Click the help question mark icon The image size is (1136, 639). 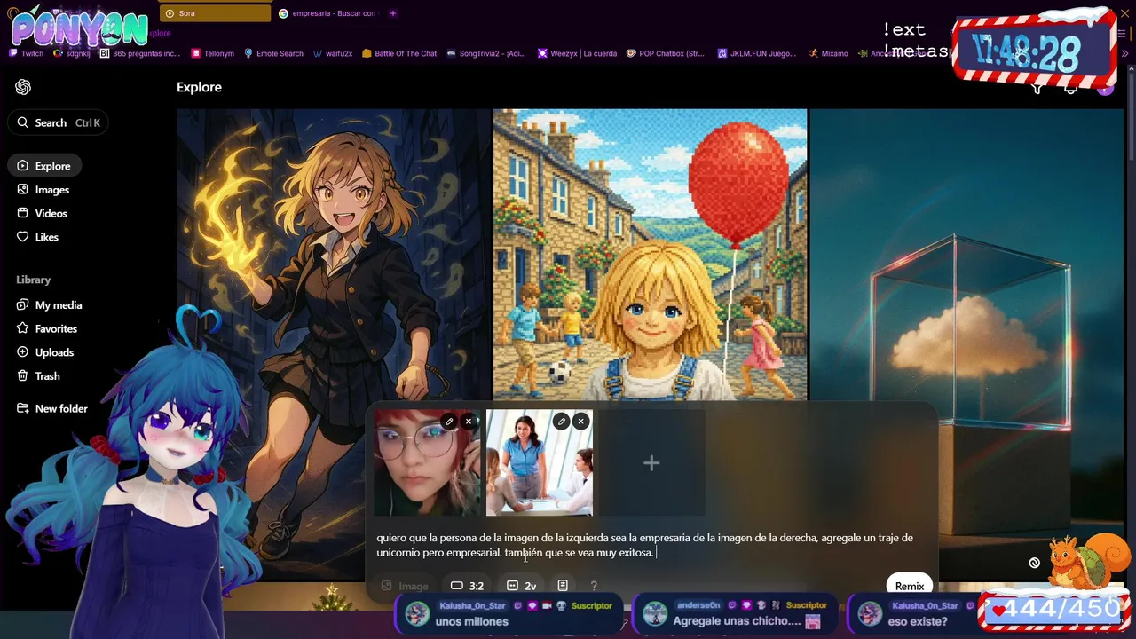(594, 586)
